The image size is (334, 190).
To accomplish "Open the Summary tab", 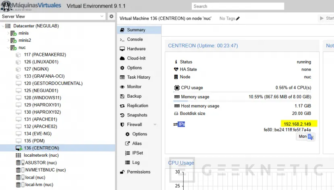I will pyautogui.click(x=139, y=30).
